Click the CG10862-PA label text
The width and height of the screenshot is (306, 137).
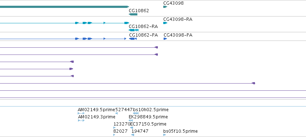click(x=143, y=35)
